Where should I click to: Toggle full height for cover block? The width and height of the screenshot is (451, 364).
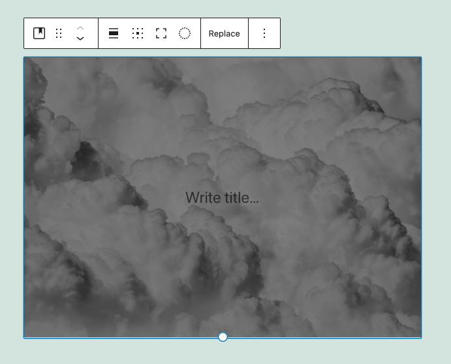[x=161, y=33]
